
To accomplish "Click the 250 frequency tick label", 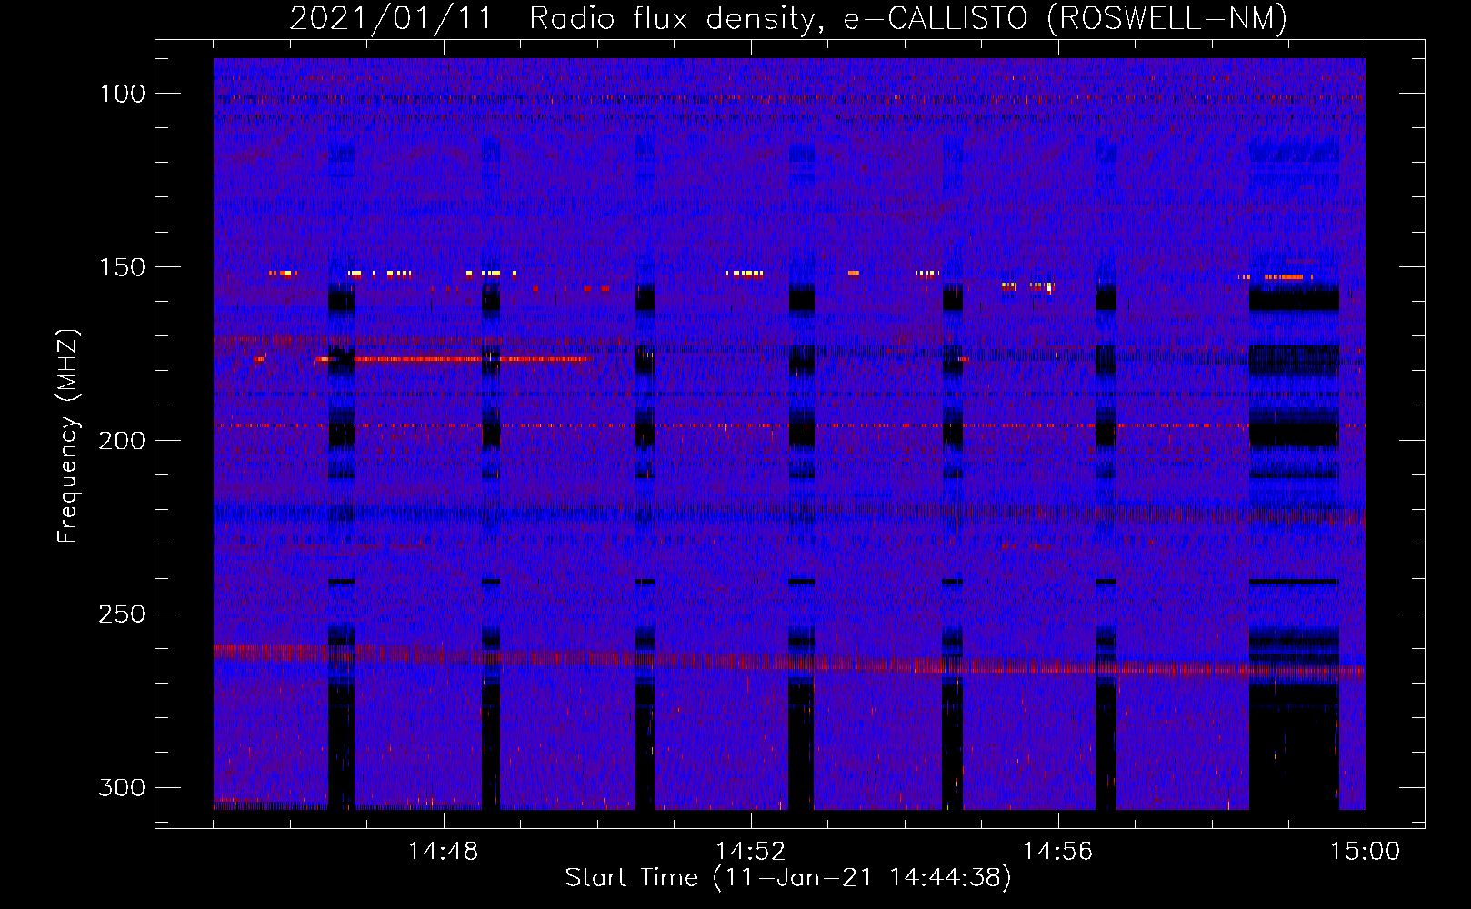I will [122, 614].
